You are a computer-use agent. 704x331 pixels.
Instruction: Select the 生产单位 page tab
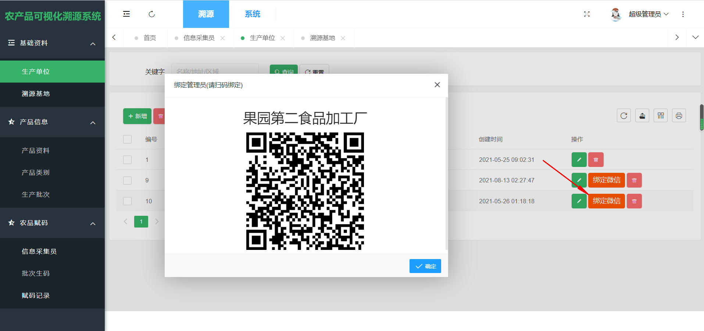pyautogui.click(x=262, y=38)
